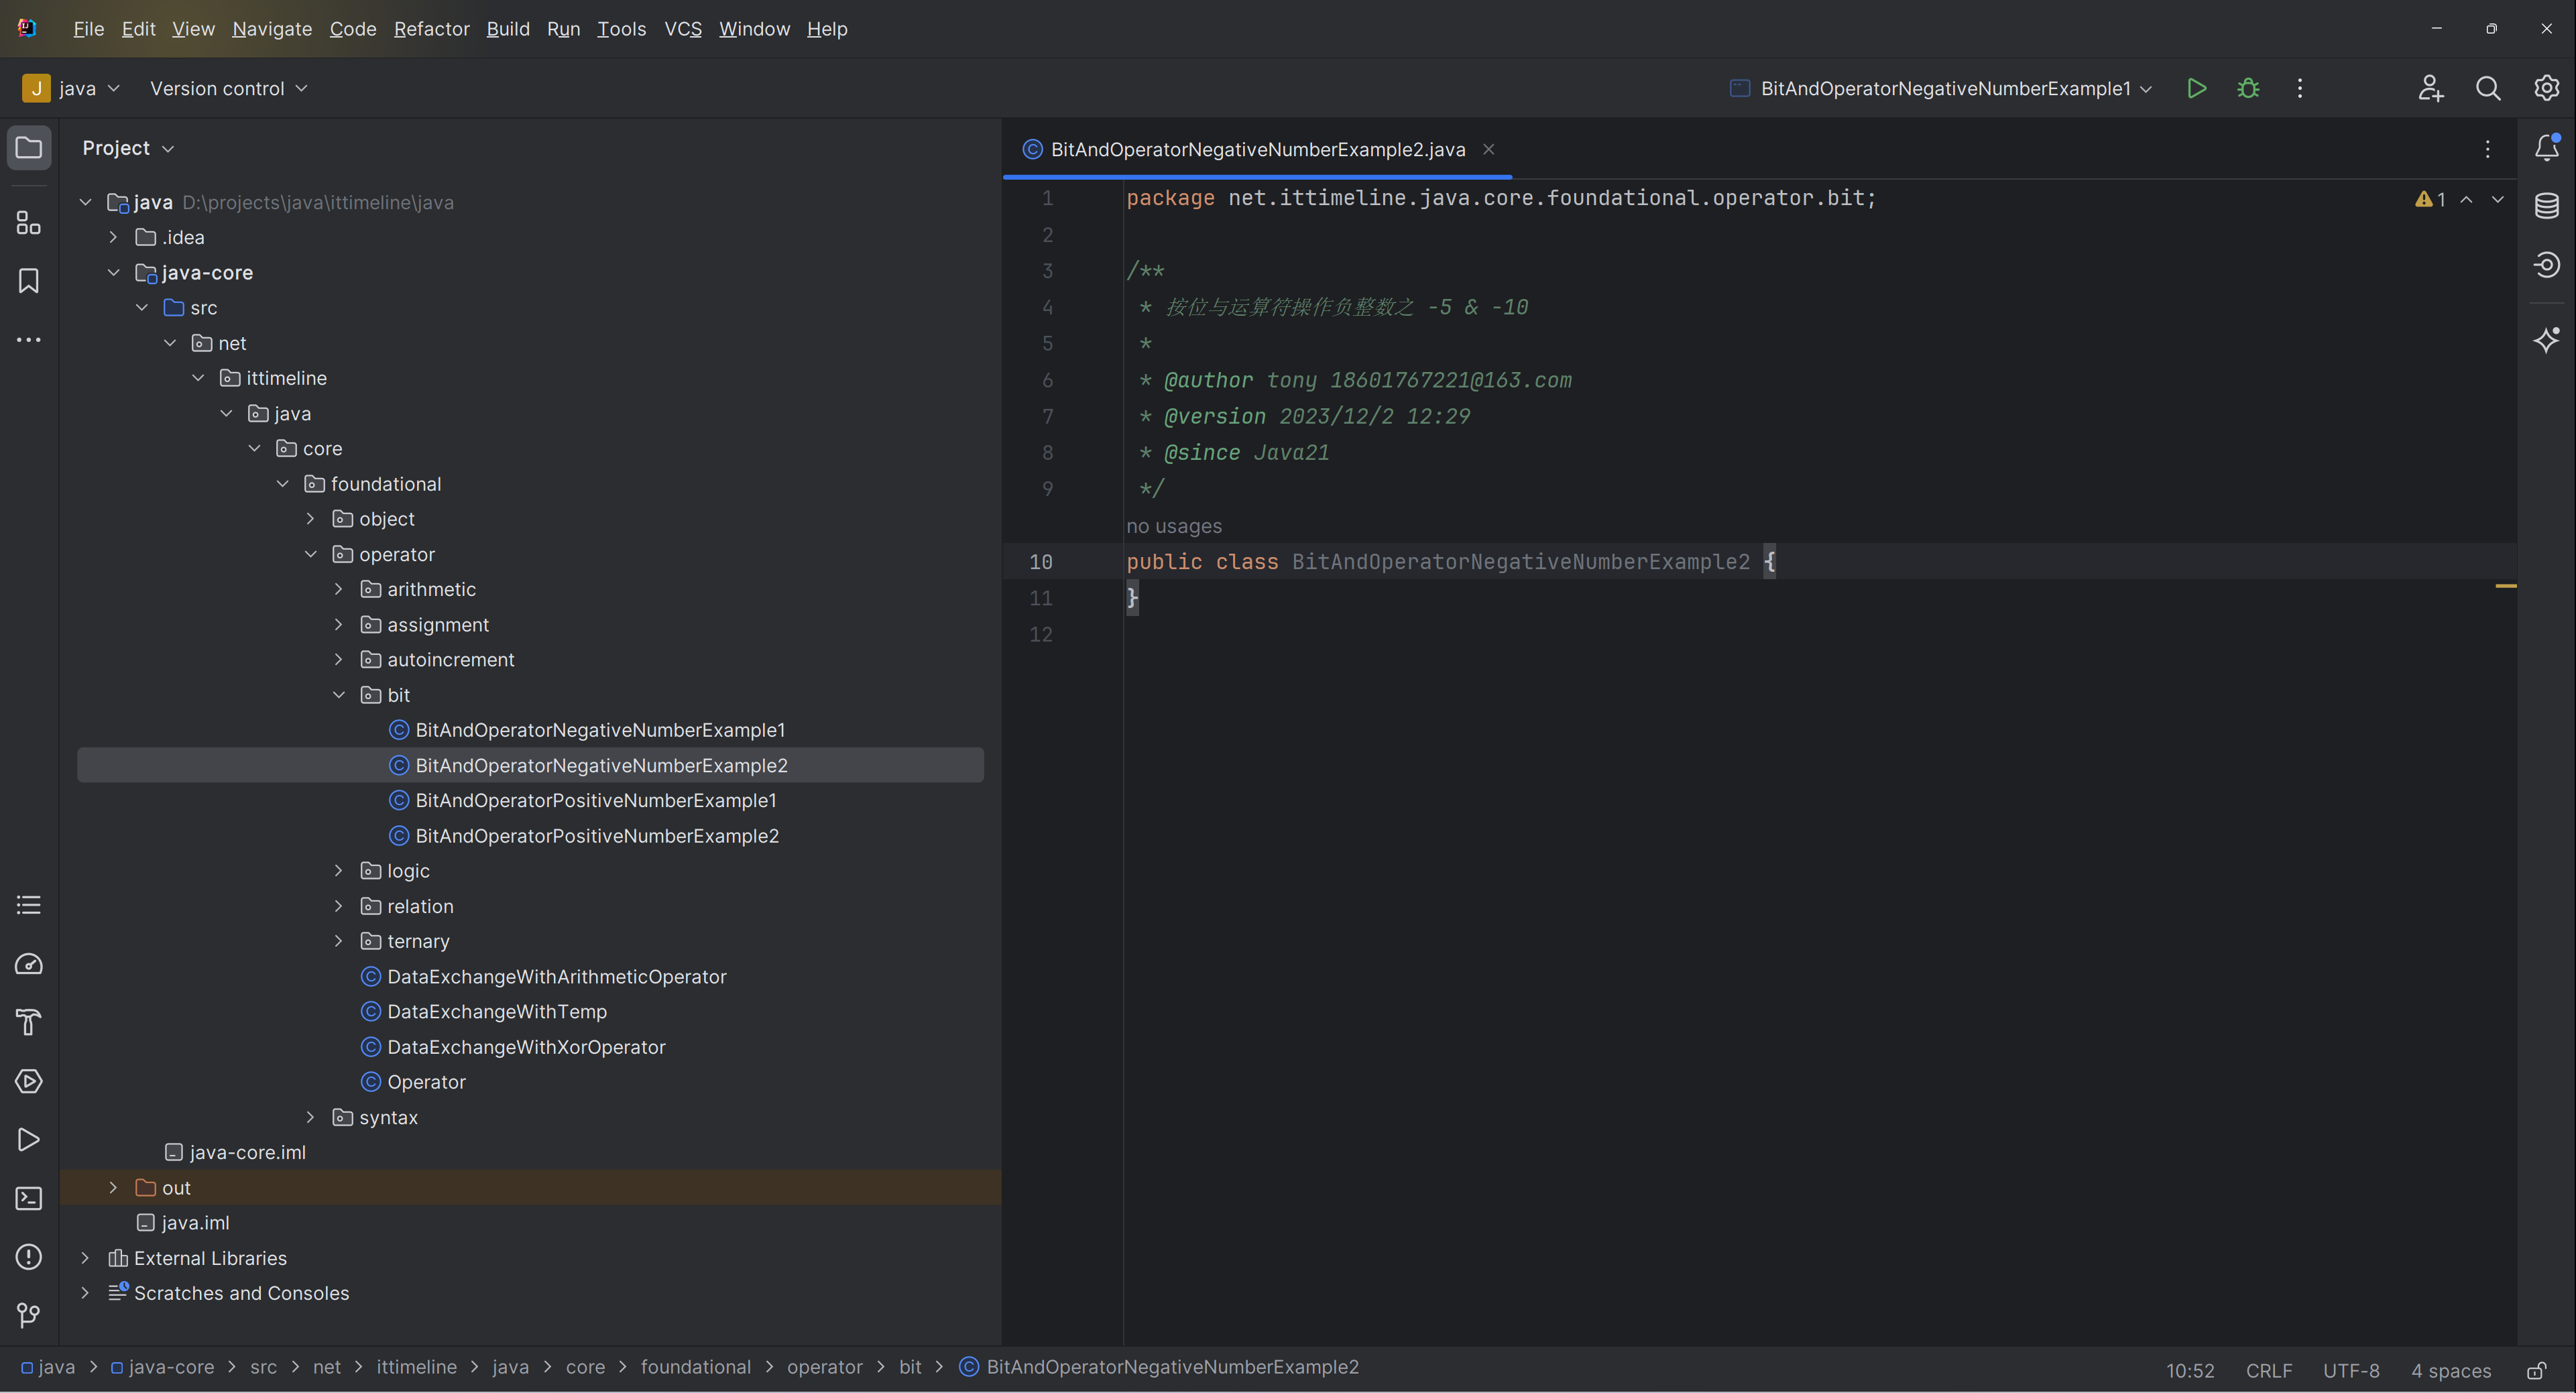
Task: Select java-core.iml file
Action: click(x=247, y=1153)
